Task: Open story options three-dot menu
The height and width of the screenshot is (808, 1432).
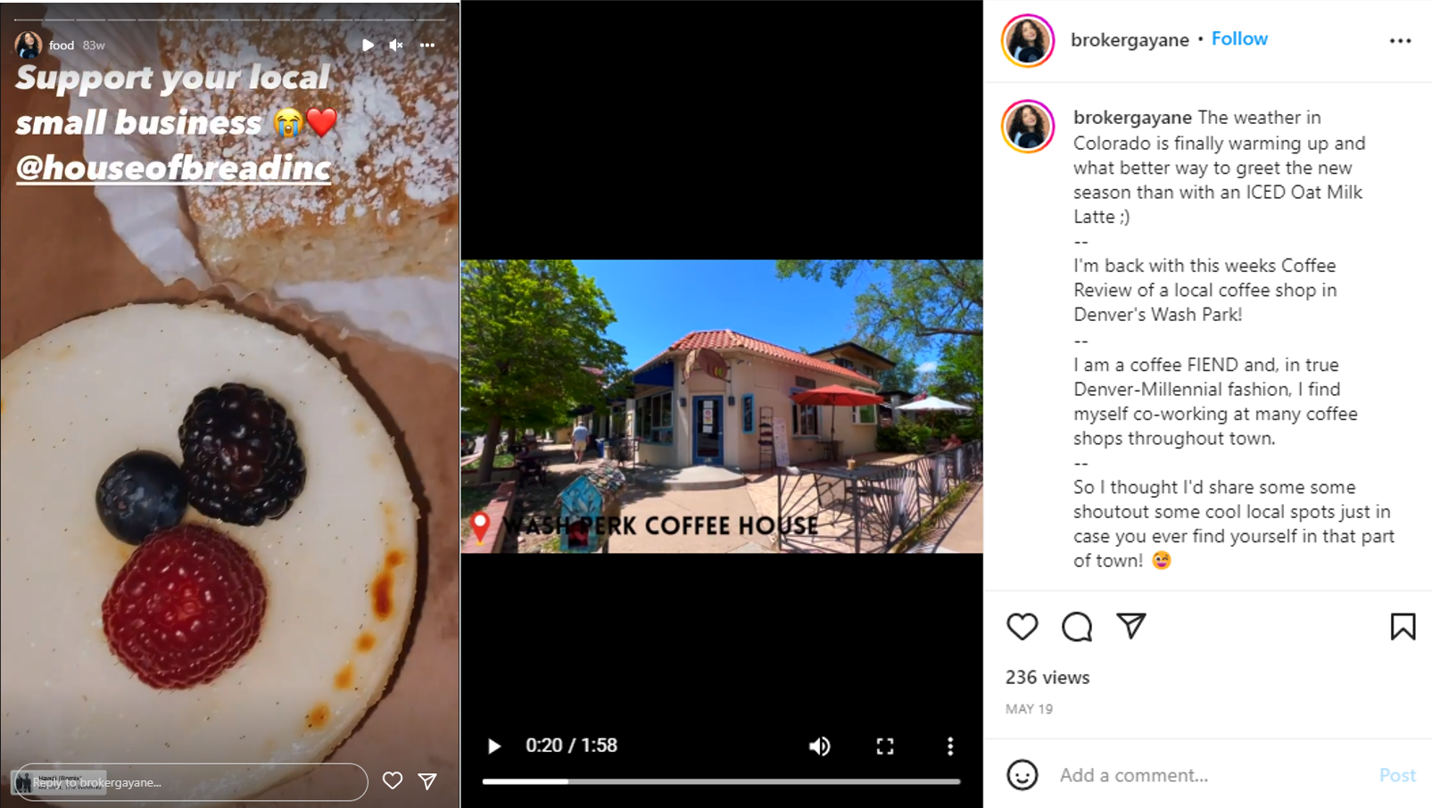Action: pyautogui.click(x=427, y=45)
